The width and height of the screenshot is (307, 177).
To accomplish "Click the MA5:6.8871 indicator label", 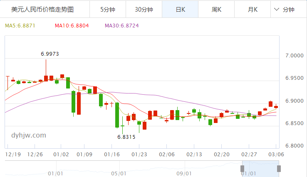I will (20, 26).
